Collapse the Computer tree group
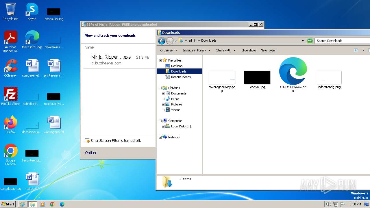Screen dimensions: 370x208 click(x=160, y=121)
